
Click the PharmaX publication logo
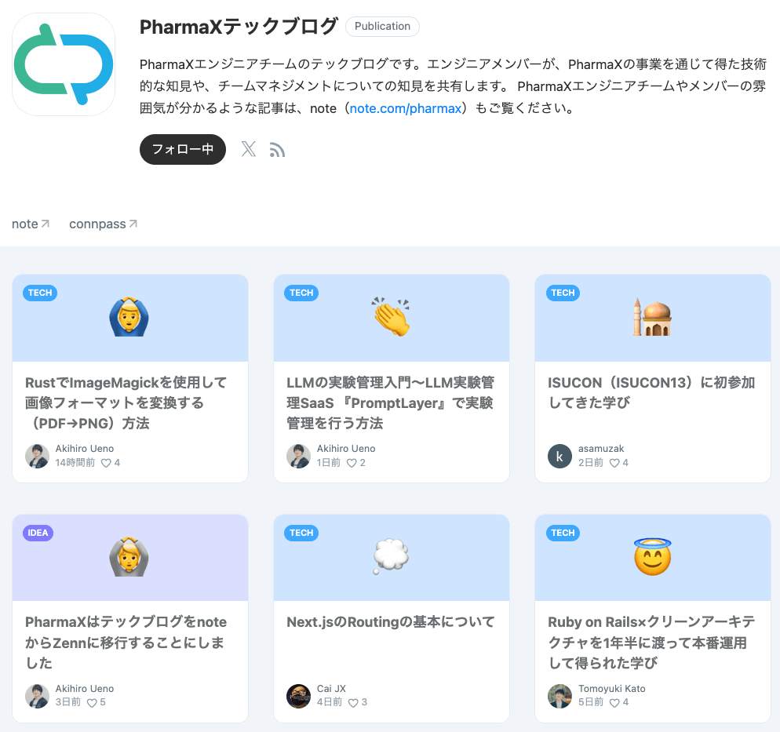(64, 64)
